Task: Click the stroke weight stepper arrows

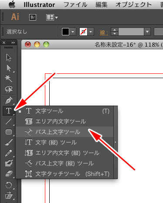Action: (x=115, y=31)
